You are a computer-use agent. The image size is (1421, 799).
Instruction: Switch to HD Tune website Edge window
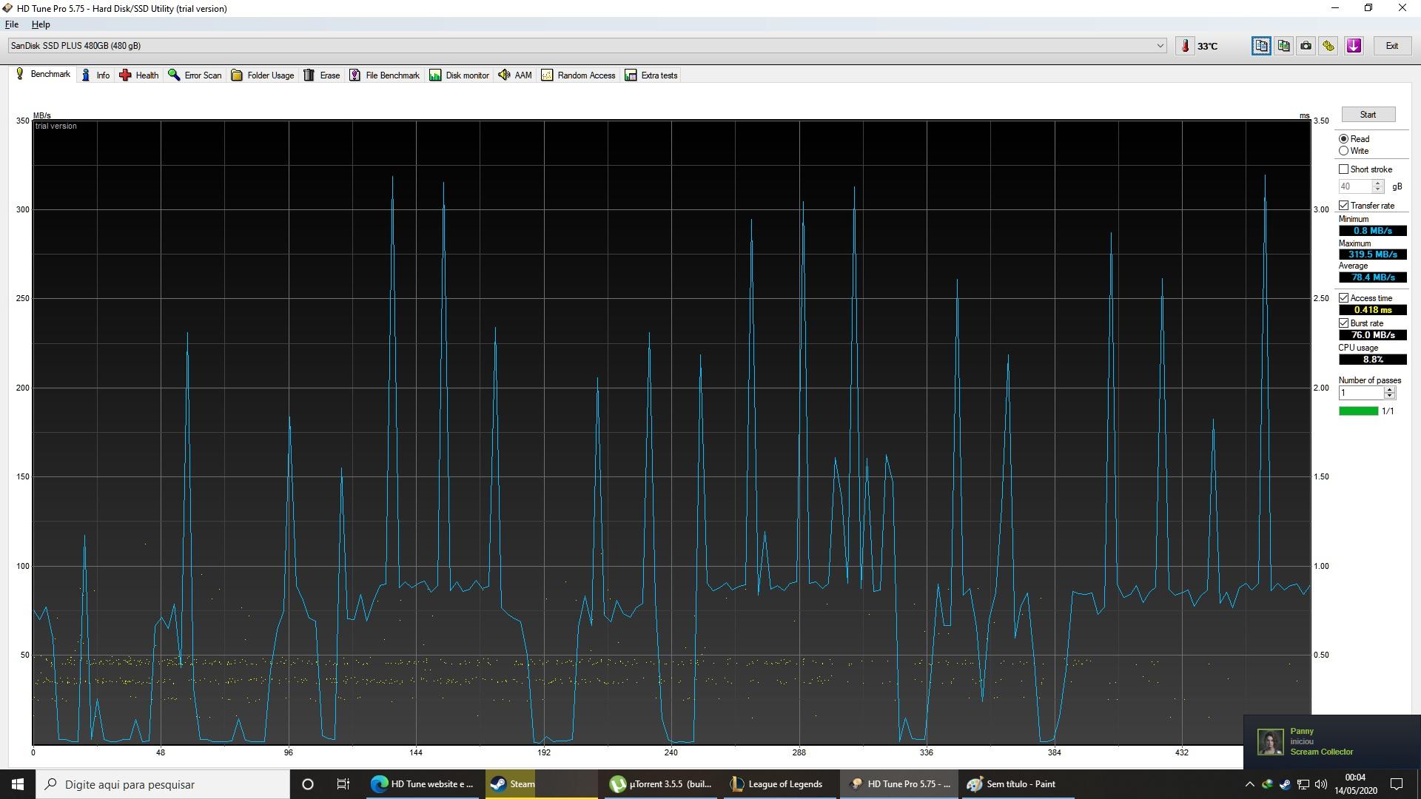[x=423, y=784]
